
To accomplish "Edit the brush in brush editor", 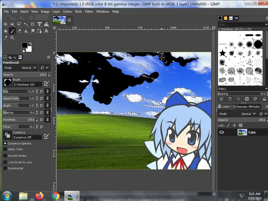I will (x=46, y=83).
